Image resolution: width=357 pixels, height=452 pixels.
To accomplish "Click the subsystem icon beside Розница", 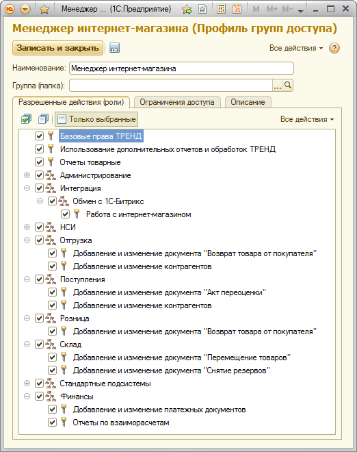I will pyautogui.click(x=51, y=318).
